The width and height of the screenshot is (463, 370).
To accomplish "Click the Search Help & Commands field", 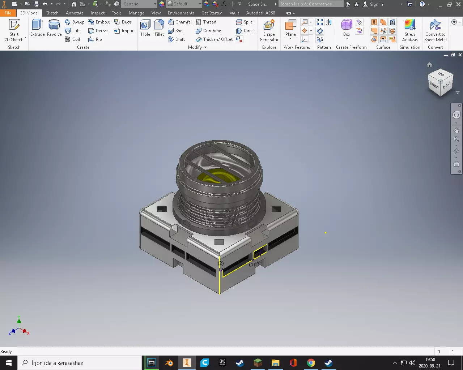I will click(311, 4).
